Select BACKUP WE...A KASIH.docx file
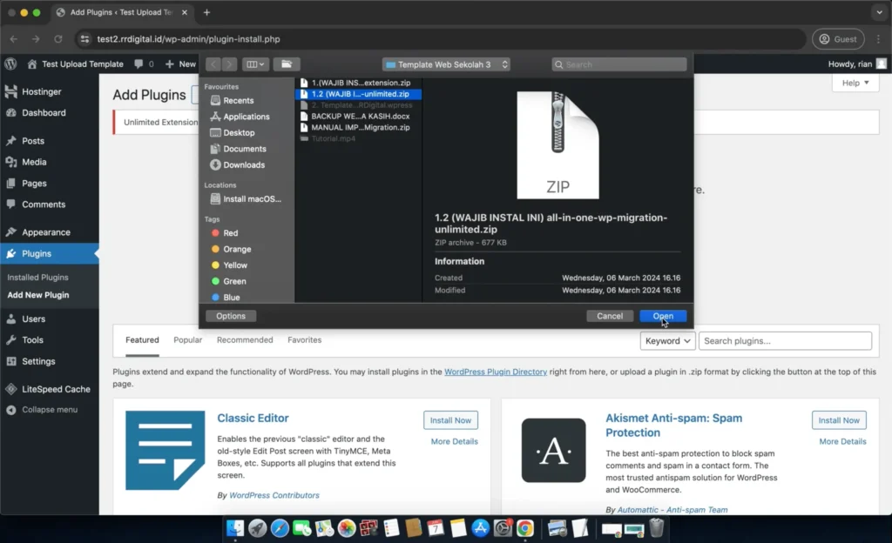Viewport: 892px width, 543px height. (360, 116)
